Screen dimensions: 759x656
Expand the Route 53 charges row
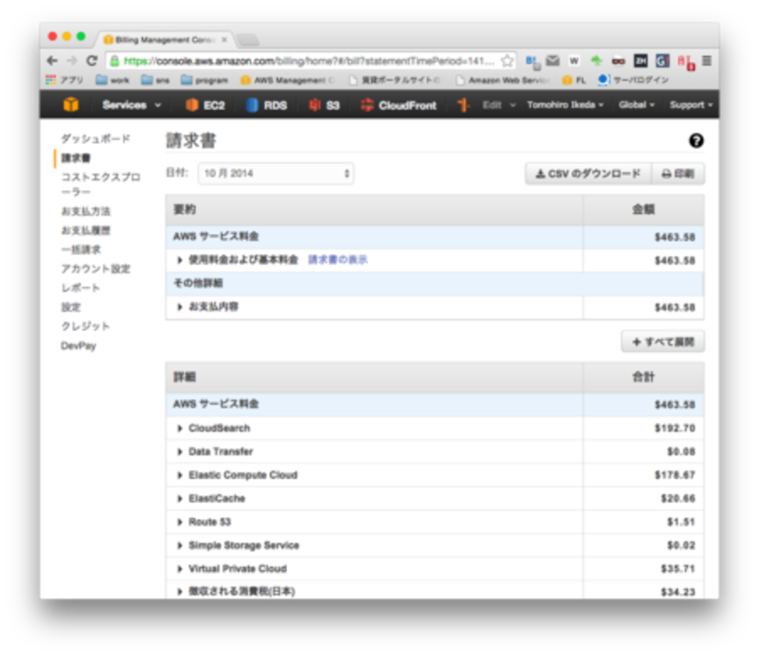click(x=179, y=522)
